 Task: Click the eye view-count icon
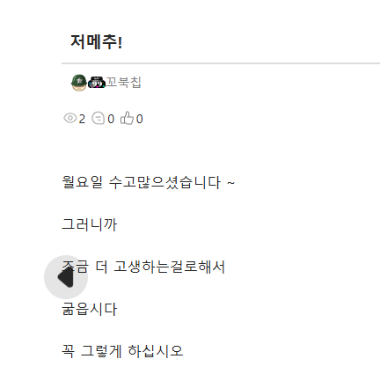(70, 119)
